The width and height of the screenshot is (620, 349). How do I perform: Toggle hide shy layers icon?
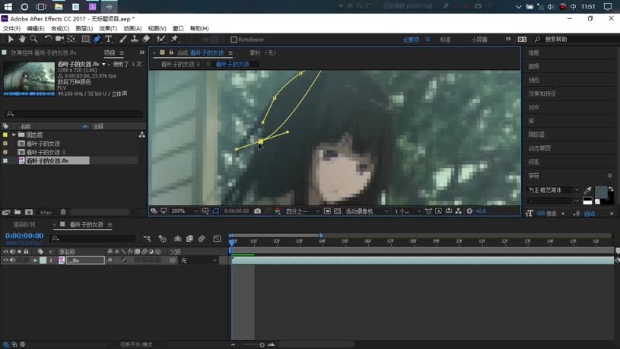[177, 238]
